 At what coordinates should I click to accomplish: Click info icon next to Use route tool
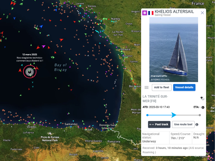point(197,125)
